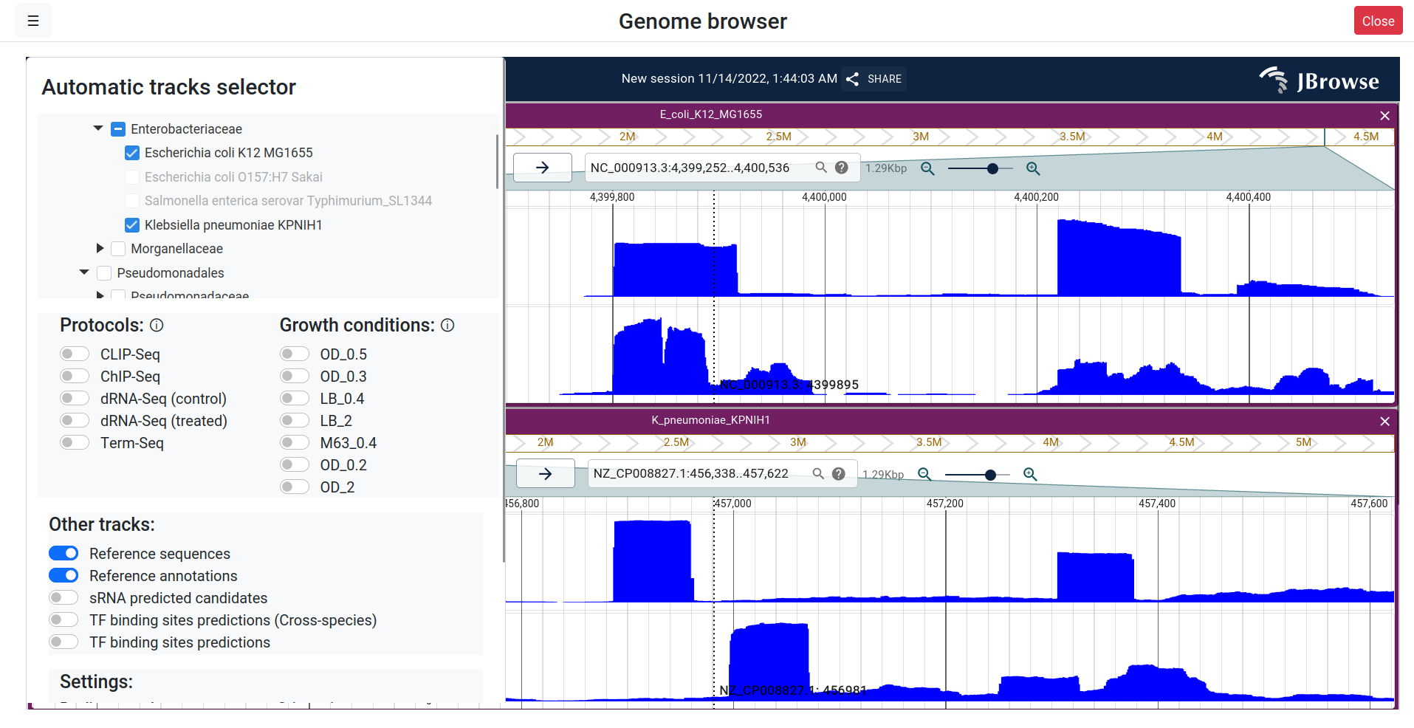Click the E. coli zoom level slider handle
The image size is (1414, 728).
992,169
